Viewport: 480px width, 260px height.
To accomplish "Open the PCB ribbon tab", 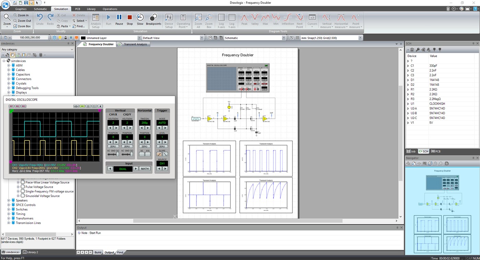I will click(78, 9).
